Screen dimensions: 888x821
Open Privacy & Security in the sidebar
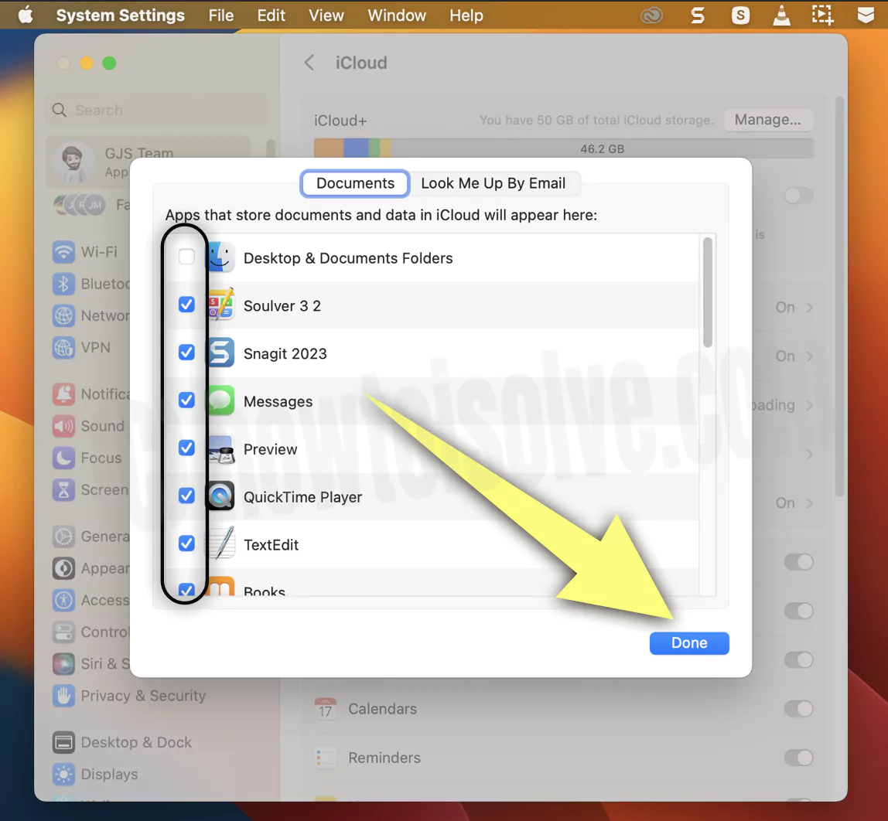(x=129, y=696)
